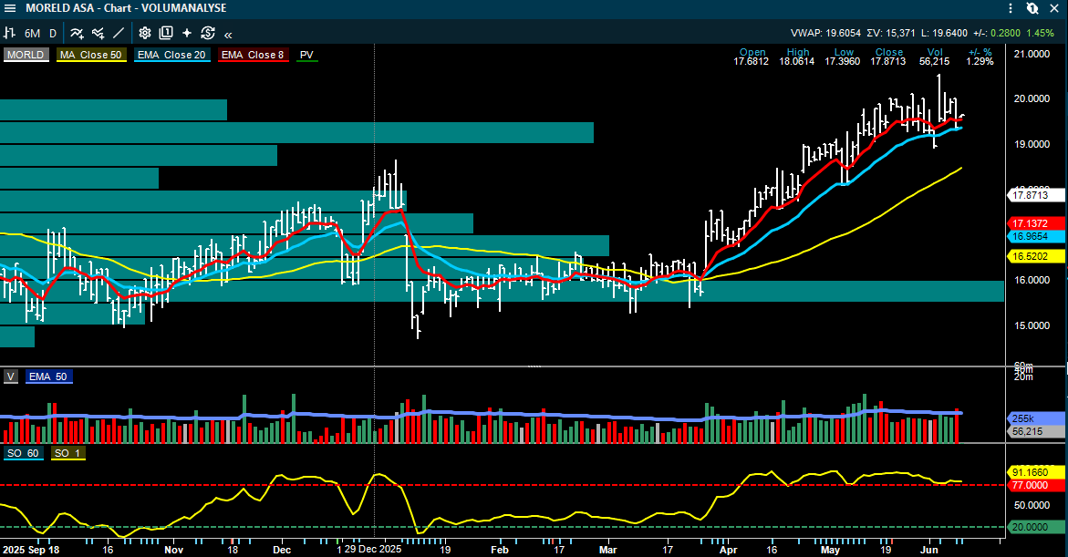Select the trend line drawing tool
1068x557 pixels.
pyautogui.click(x=119, y=33)
